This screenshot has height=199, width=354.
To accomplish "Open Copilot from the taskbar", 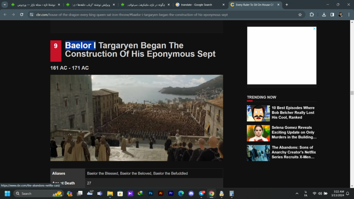I will [69, 193].
